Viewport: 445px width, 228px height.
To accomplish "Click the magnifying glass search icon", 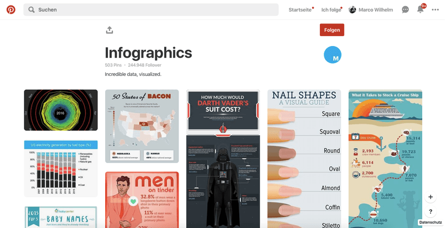I will (32, 9).
